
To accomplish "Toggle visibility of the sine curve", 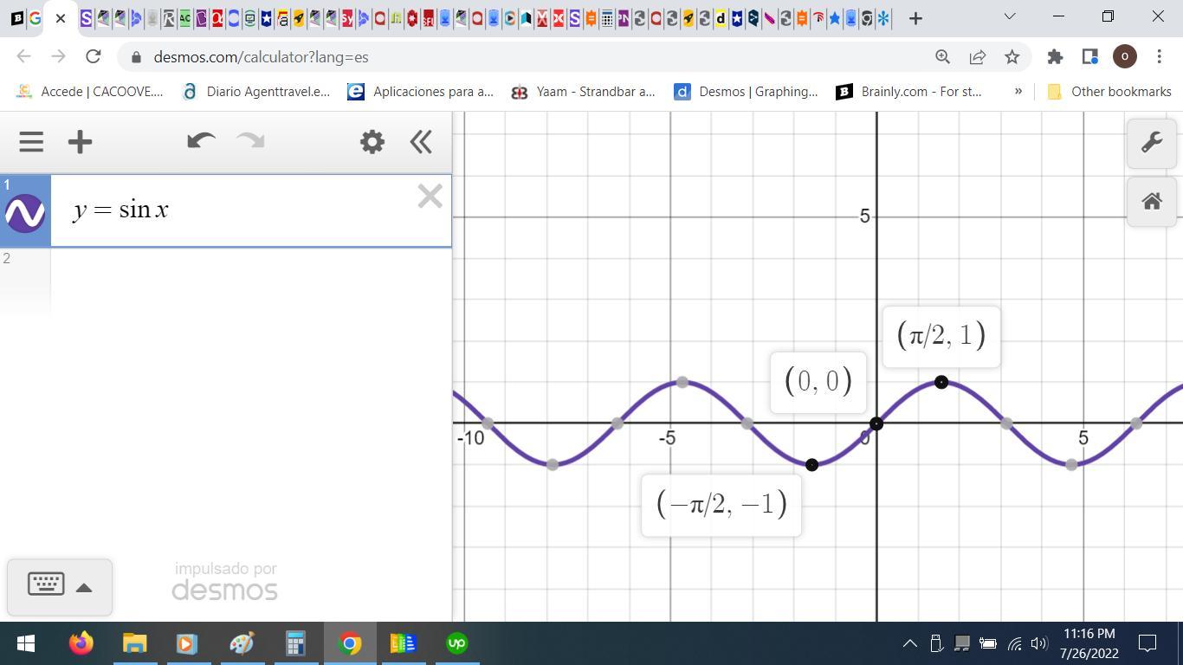I will [25, 213].
